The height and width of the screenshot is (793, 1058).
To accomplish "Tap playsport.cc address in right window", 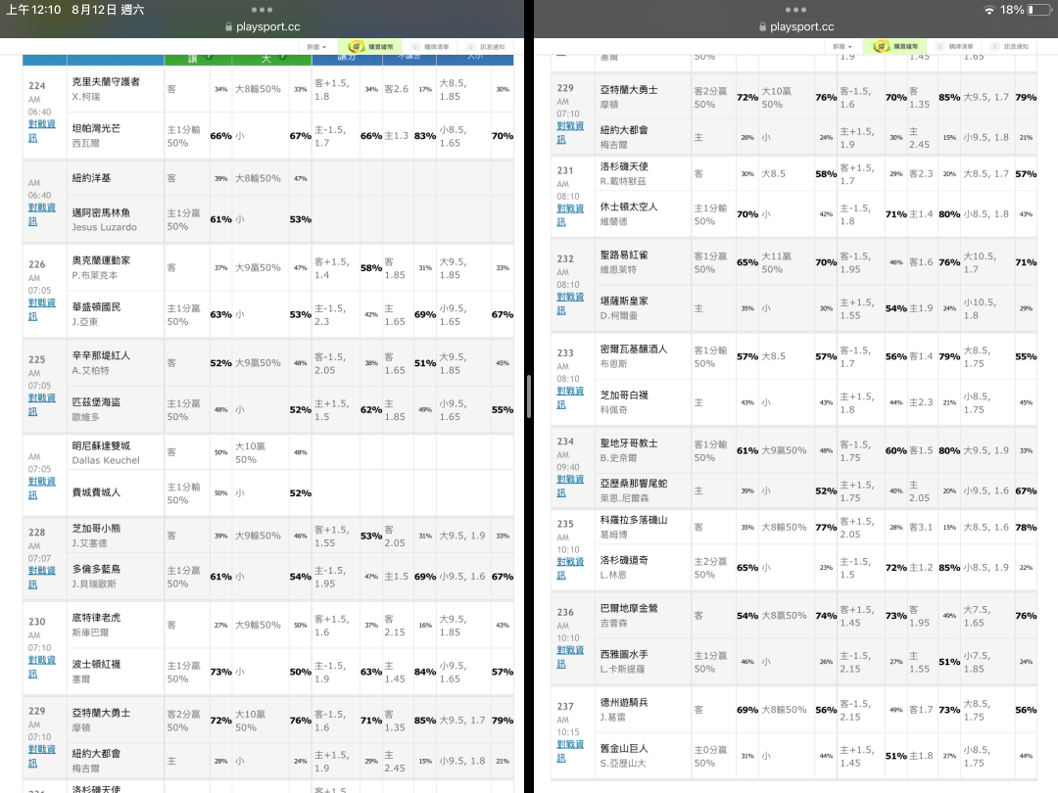I will [x=801, y=27].
